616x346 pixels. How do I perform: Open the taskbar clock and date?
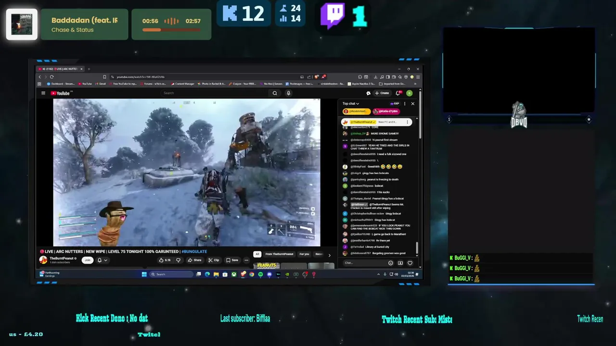(x=407, y=274)
